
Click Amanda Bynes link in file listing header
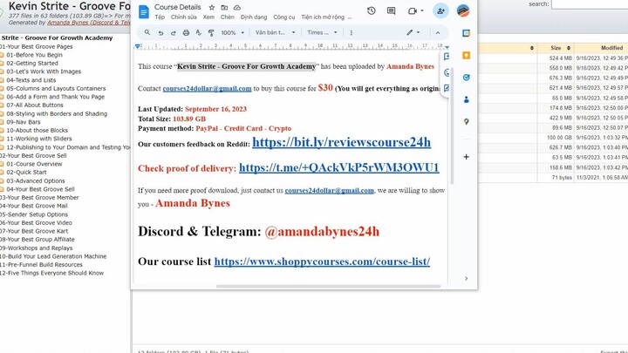(x=89, y=23)
